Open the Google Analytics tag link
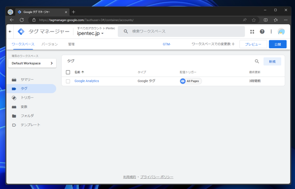 click(87, 81)
